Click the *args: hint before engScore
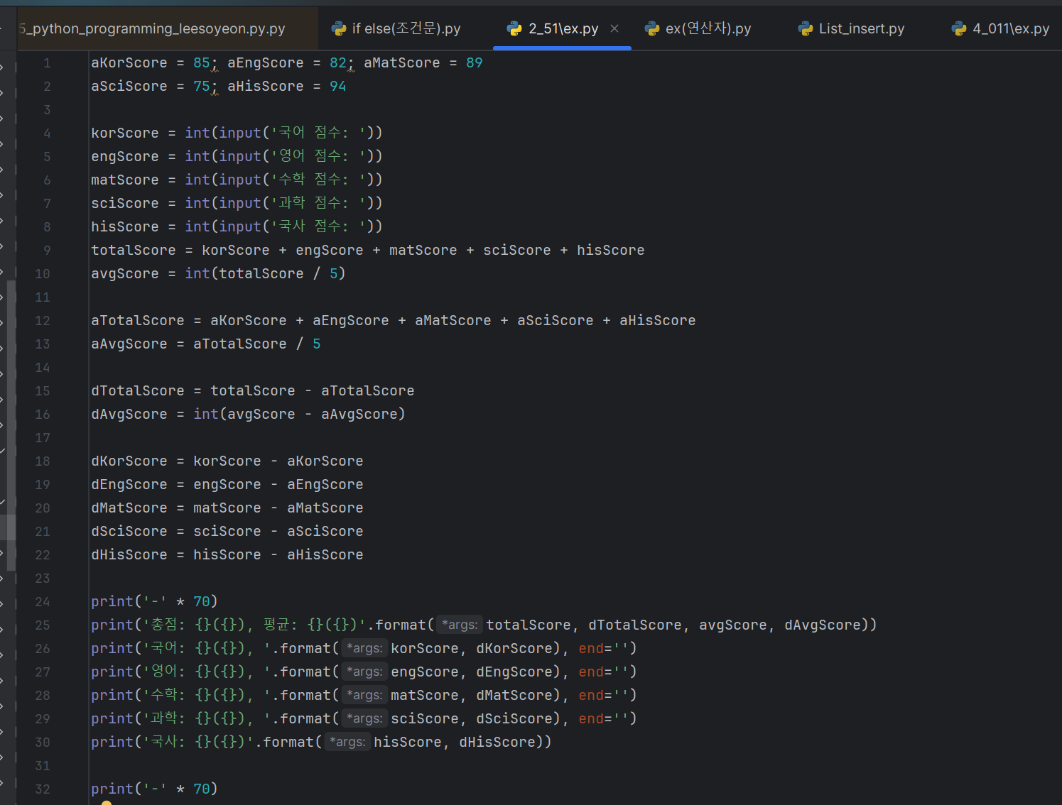This screenshot has width=1062, height=805. tap(364, 672)
